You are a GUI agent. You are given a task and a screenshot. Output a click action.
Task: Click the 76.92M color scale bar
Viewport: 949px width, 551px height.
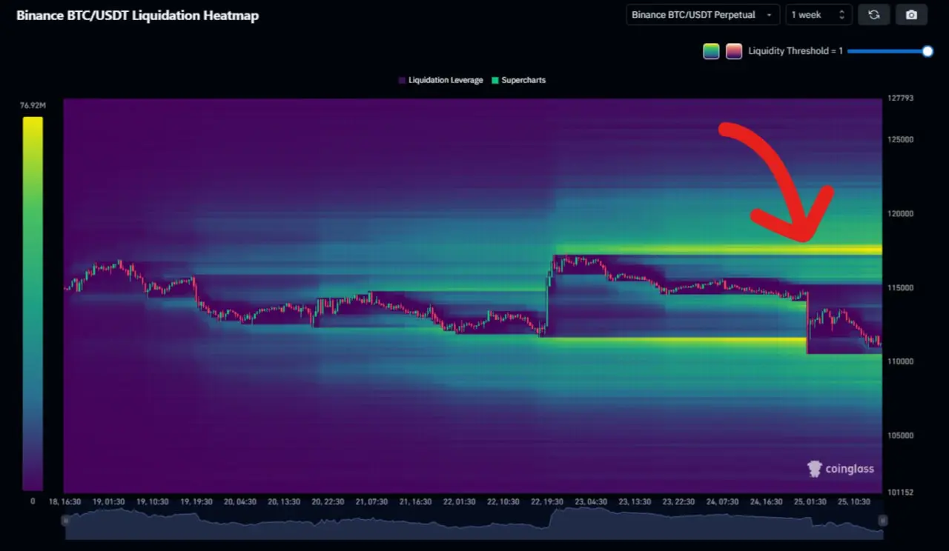33,303
